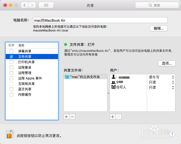Enable 远程登录 checkbox

11,68
